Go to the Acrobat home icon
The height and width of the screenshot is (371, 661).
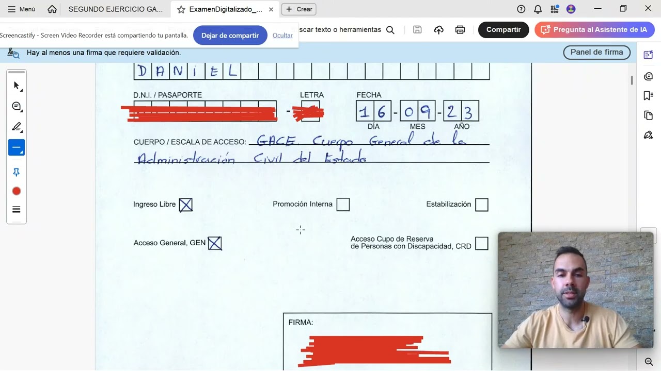52,9
